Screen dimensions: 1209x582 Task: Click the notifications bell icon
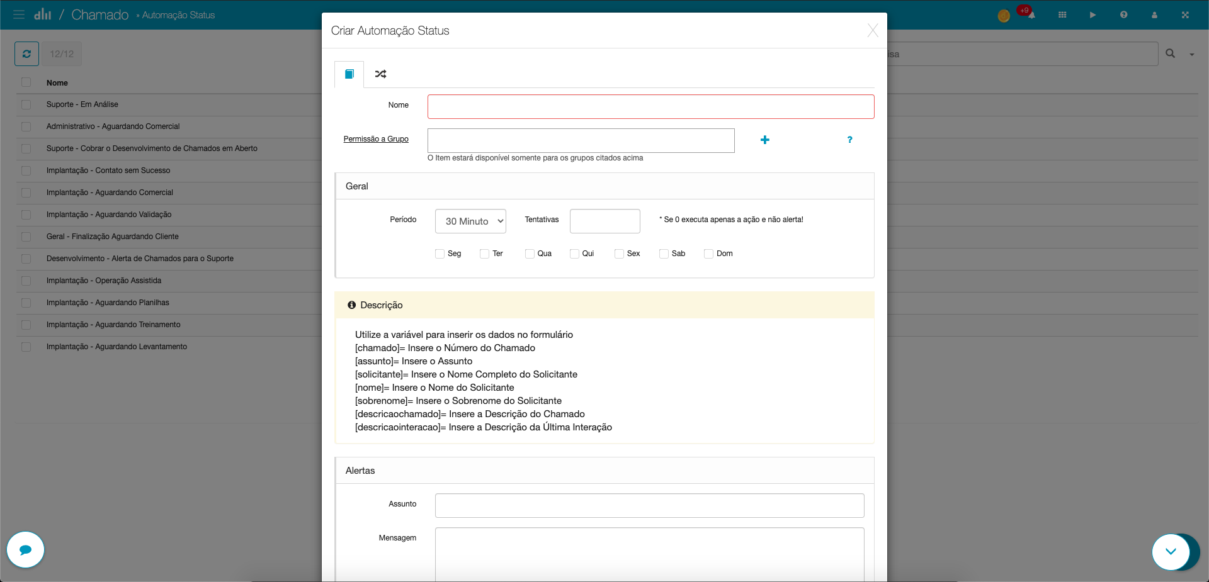point(1031,14)
